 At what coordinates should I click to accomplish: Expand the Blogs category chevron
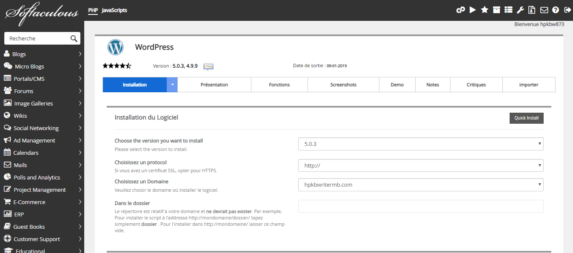tap(80, 54)
